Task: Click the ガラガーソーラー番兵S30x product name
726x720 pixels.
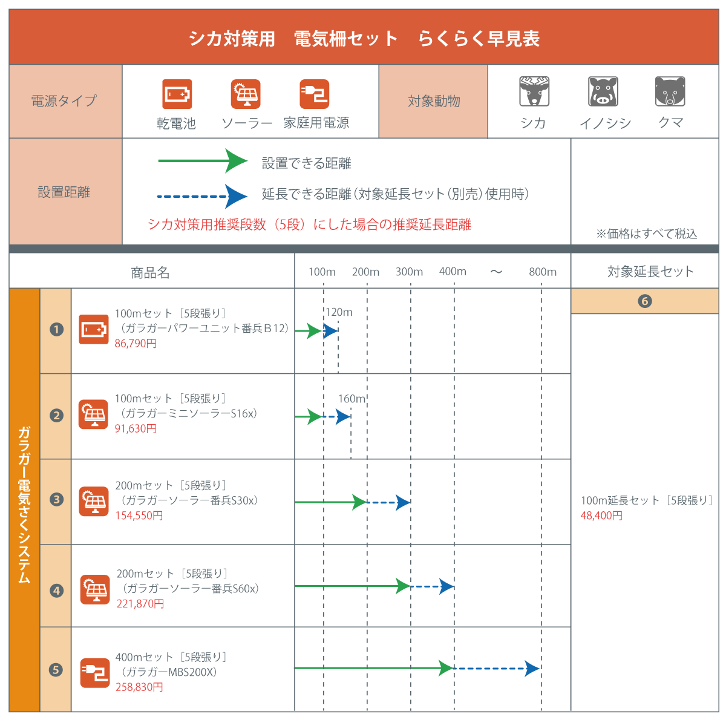Action: coord(190,500)
